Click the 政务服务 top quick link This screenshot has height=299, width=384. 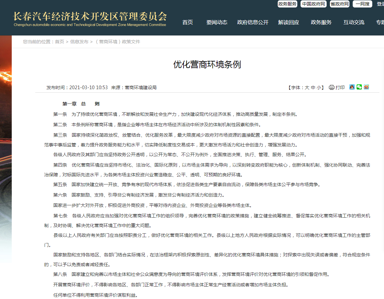click(287, 4)
